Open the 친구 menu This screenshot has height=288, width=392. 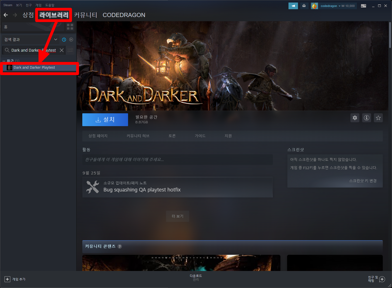(x=29, y=5)
